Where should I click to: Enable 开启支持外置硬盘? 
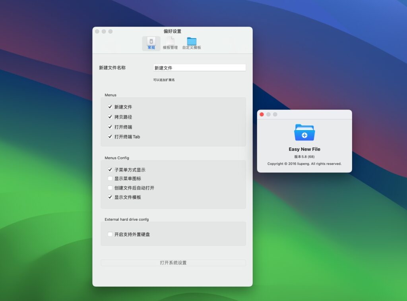(x=110, y=234)
